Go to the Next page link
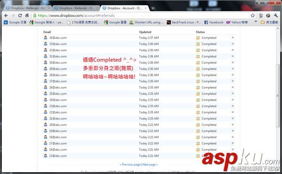The image size is (282, 174). 150,165
